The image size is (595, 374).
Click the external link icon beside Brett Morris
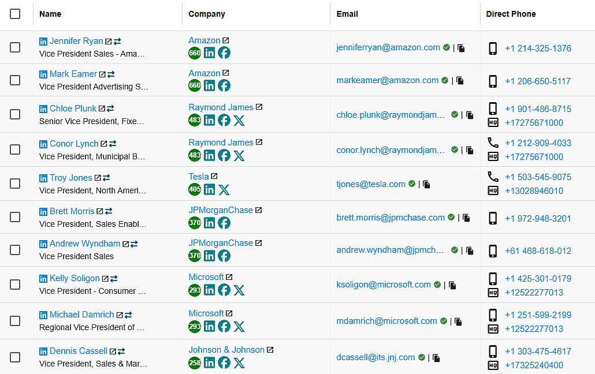coord(100,212)
